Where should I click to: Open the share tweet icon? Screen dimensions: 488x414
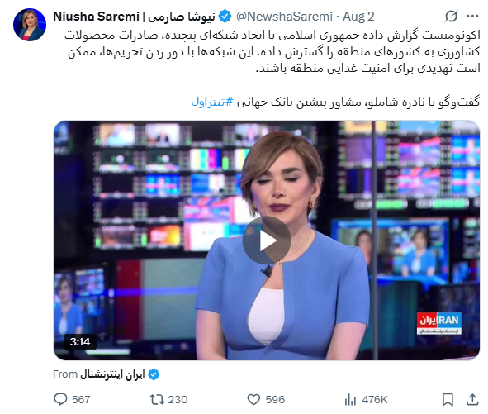pos(472,399)
